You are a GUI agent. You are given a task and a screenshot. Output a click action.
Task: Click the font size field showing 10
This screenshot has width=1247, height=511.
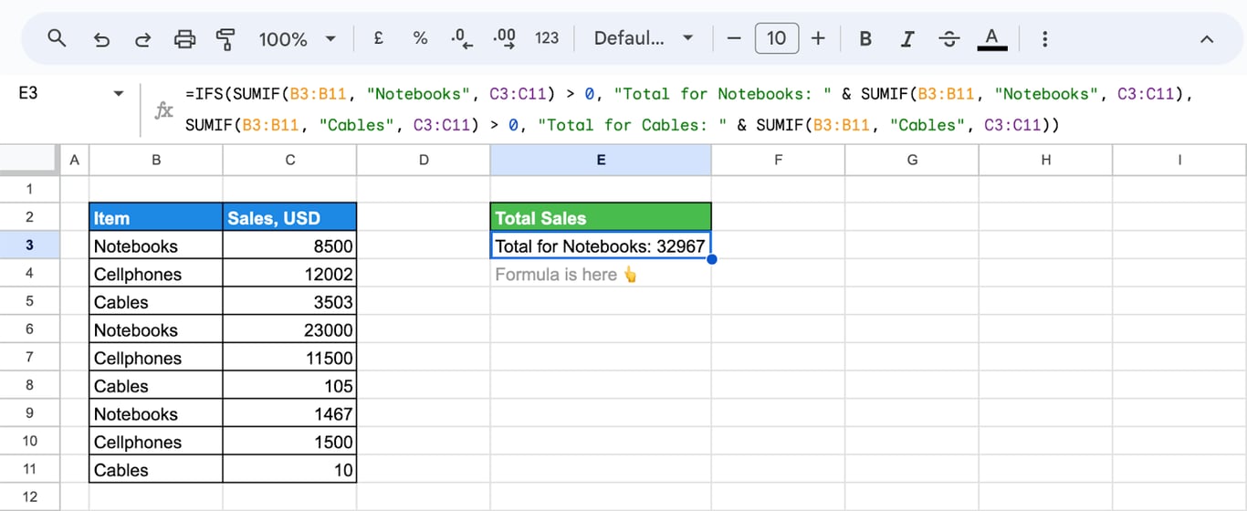pos(776,38)
